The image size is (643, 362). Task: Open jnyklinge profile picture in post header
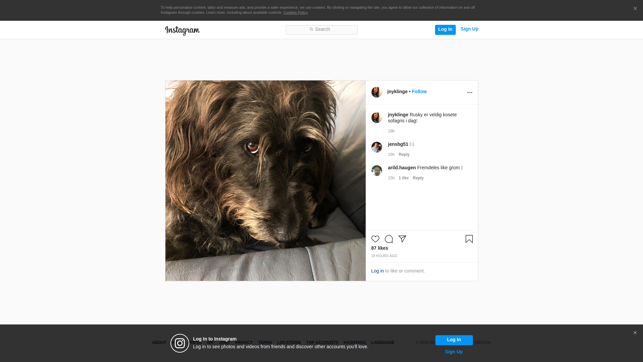point(376,92)
